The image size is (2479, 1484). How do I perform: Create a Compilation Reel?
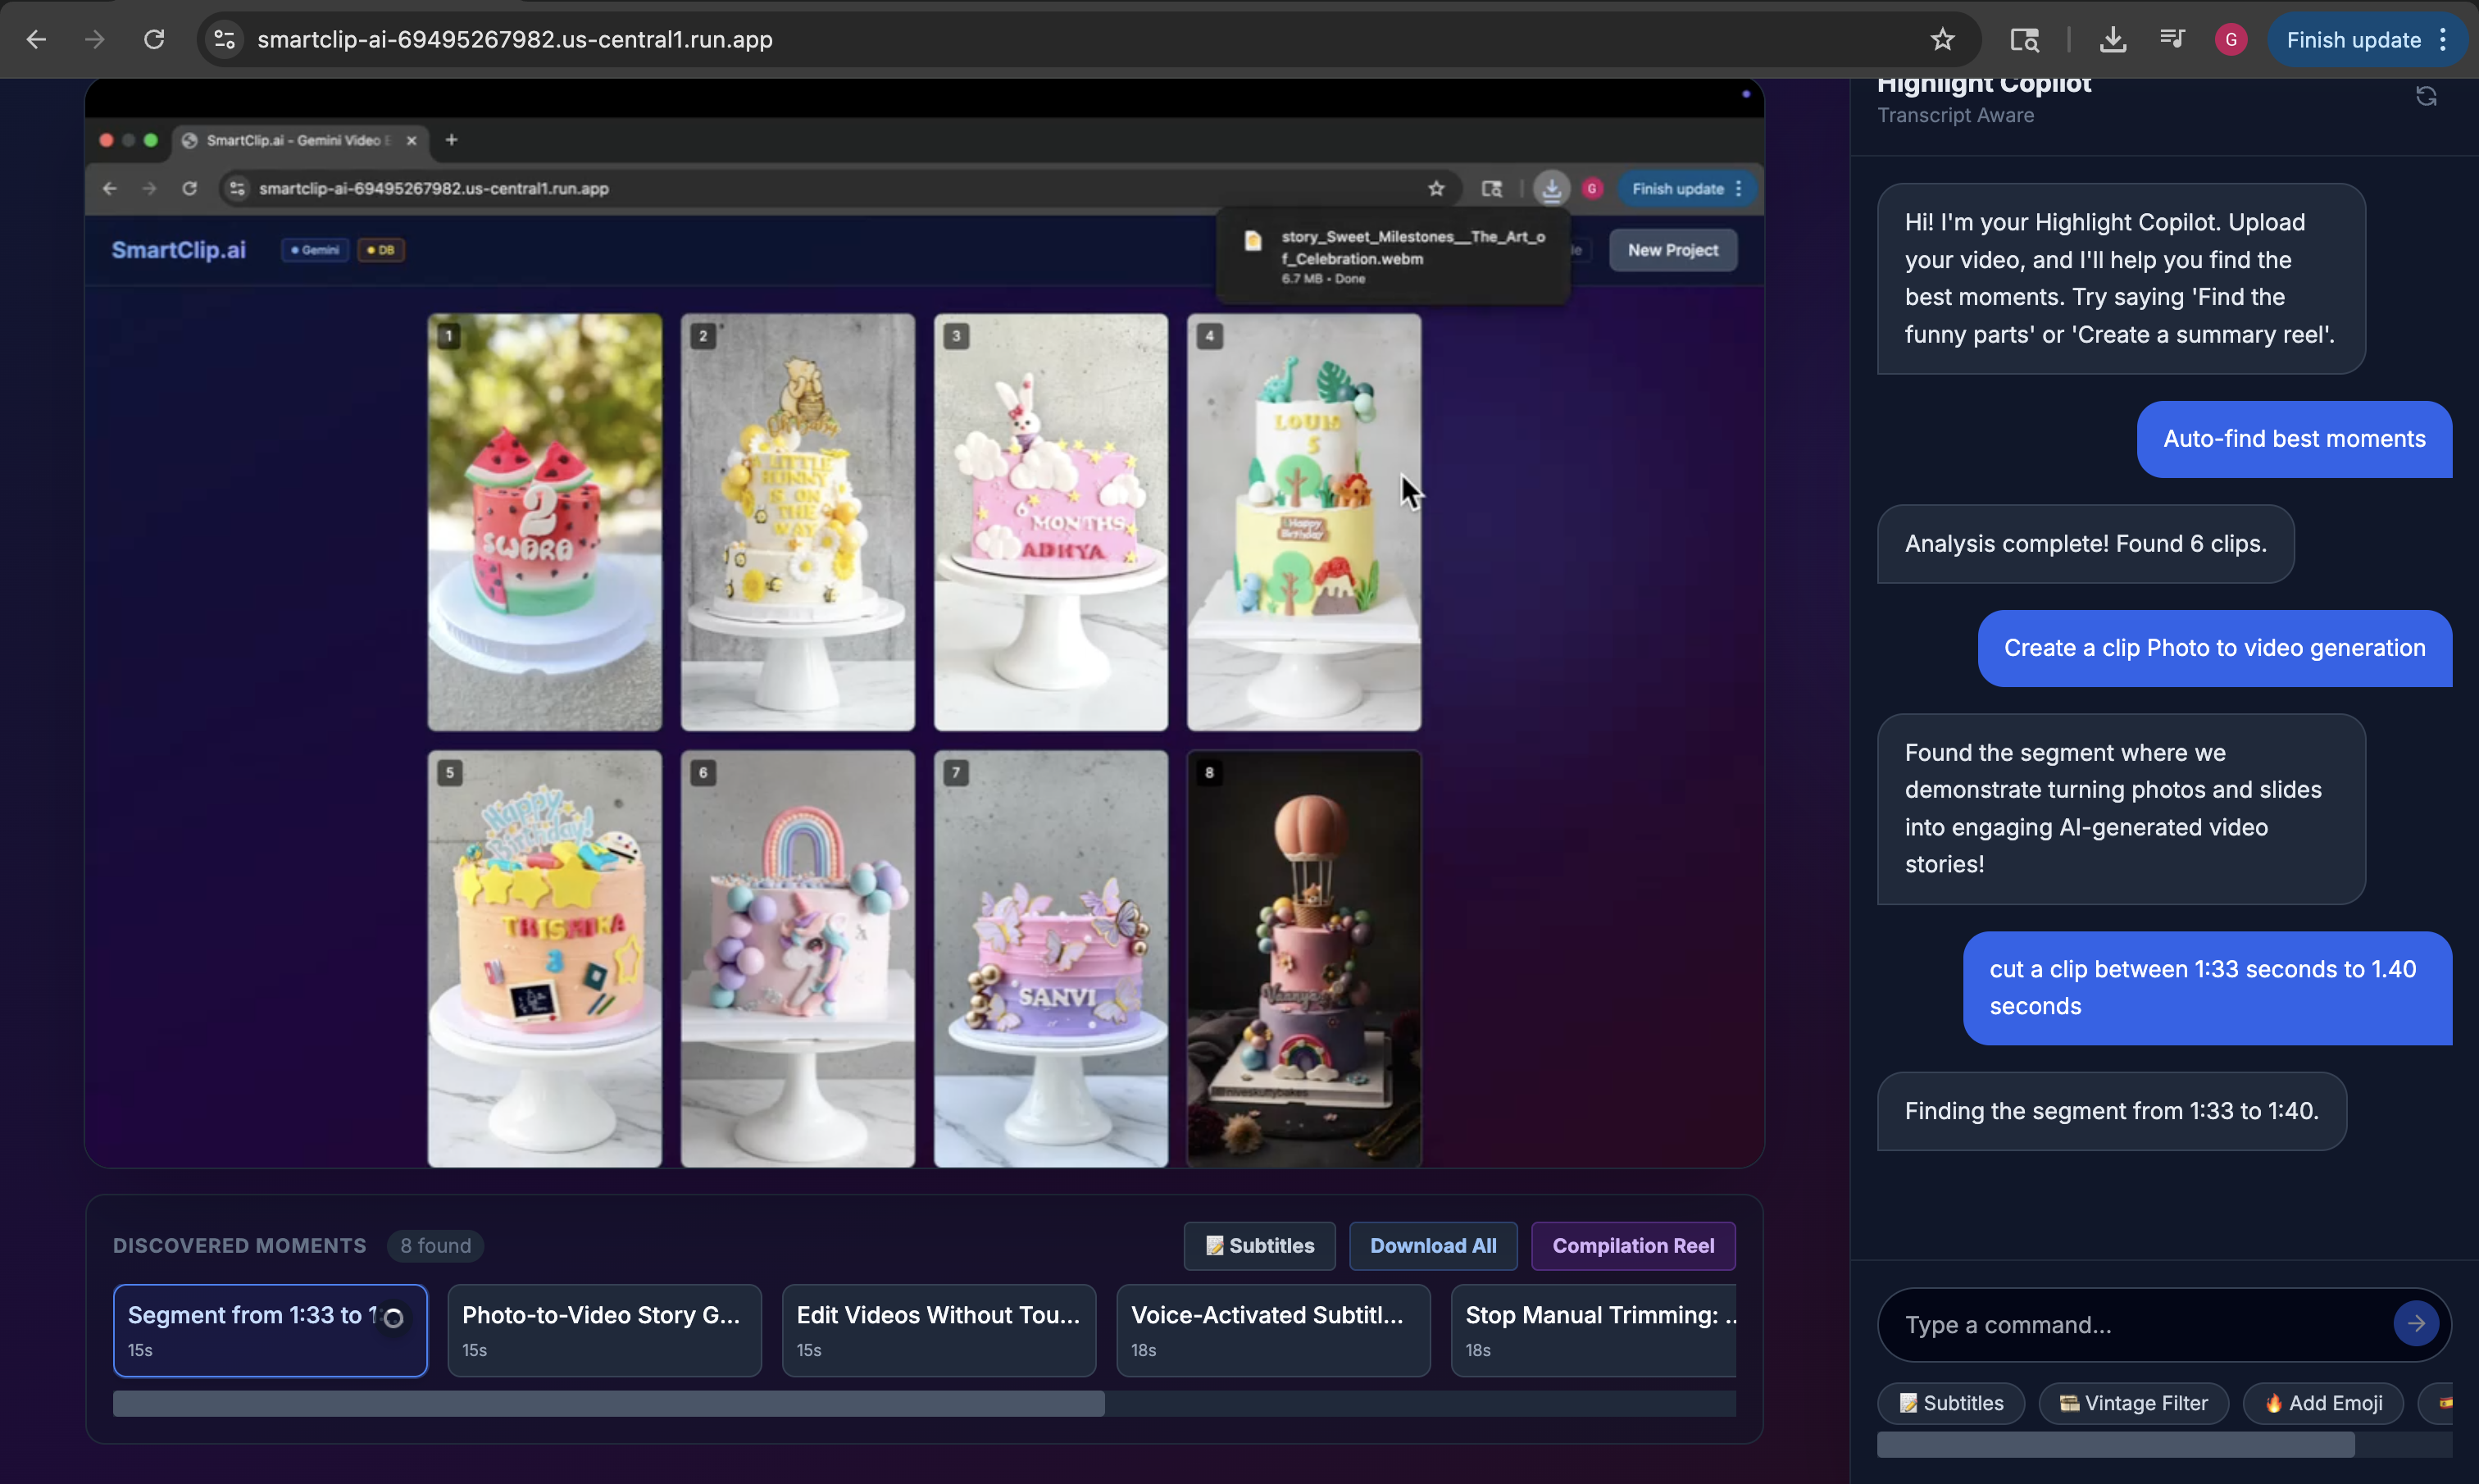click(x=1632, y=1246)
